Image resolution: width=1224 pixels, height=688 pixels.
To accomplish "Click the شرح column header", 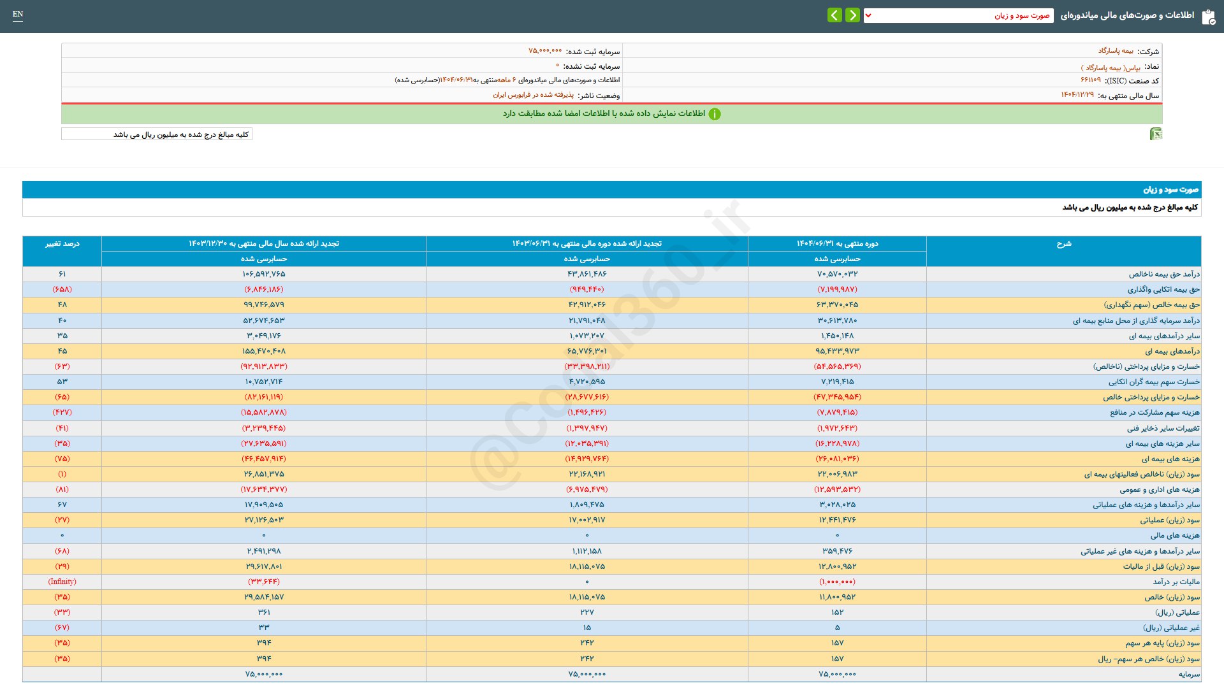I will [1063, 244].
